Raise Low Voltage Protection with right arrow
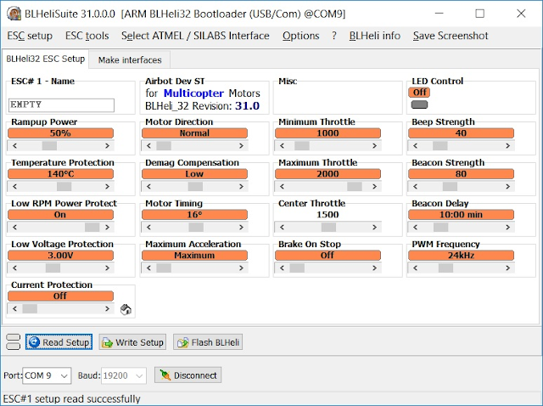This screenshot has height=406, width=543. click(x=108, y=268)
